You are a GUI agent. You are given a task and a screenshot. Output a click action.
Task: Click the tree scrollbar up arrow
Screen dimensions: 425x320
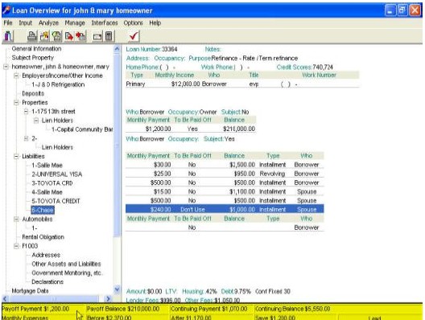point(117,49)
